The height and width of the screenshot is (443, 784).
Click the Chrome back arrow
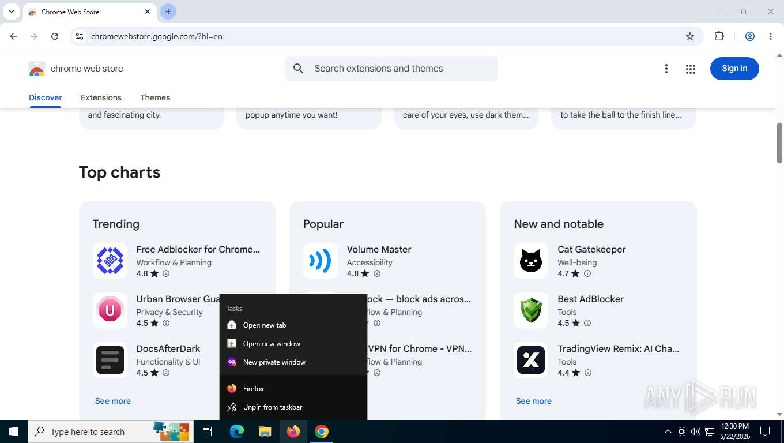[x=13, y=36]
